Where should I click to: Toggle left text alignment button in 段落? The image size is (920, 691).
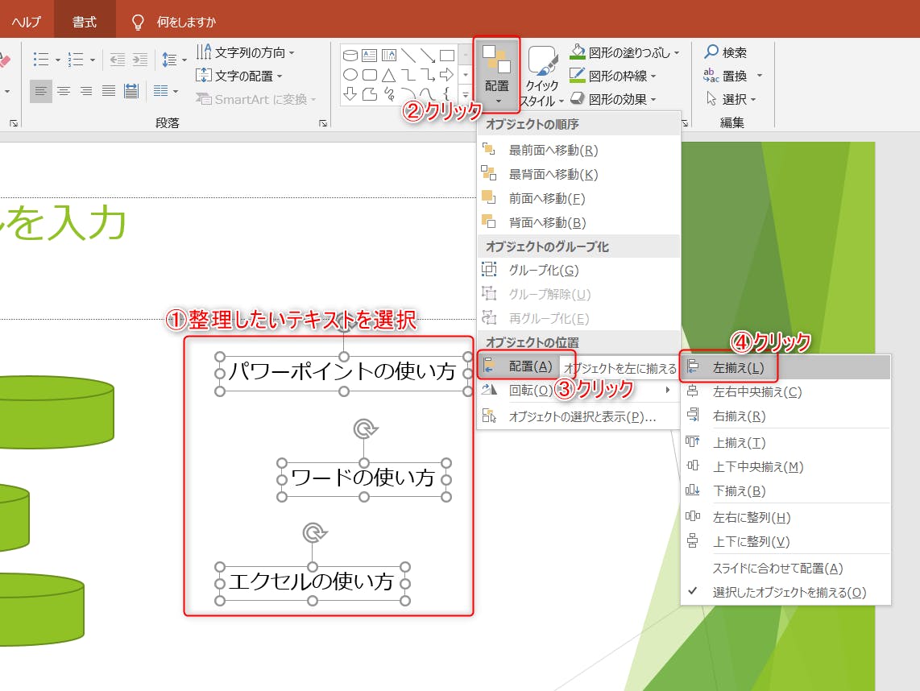pos(41,91)
